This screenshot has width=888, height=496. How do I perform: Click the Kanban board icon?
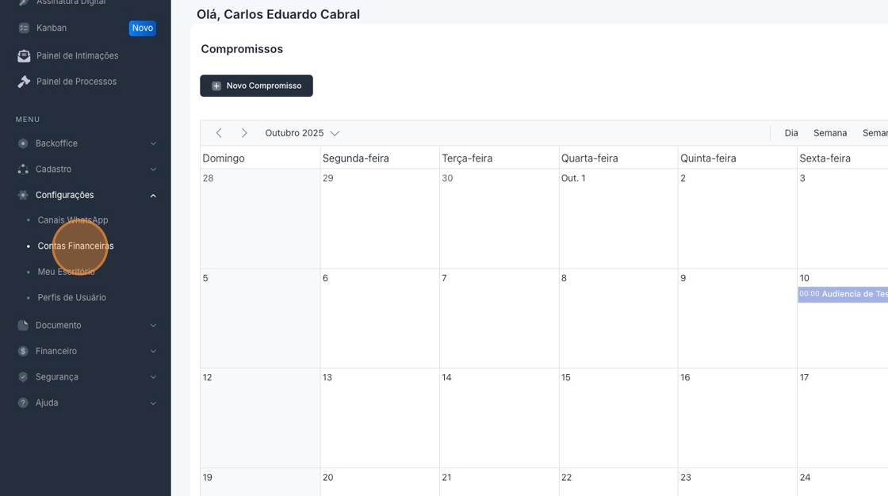pyautogui.click(x=24, y=29)
